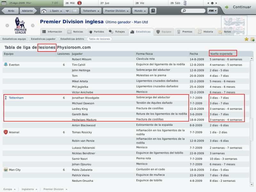Select player Patrick Vieira

click(x=81, y=175)
